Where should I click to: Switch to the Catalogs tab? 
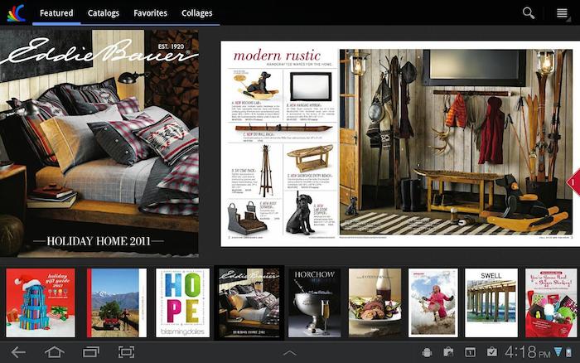pyautogui.click(x=104, y=13)
